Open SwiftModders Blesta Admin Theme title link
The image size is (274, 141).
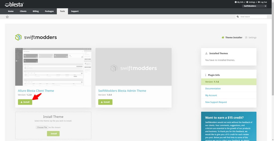122,91
